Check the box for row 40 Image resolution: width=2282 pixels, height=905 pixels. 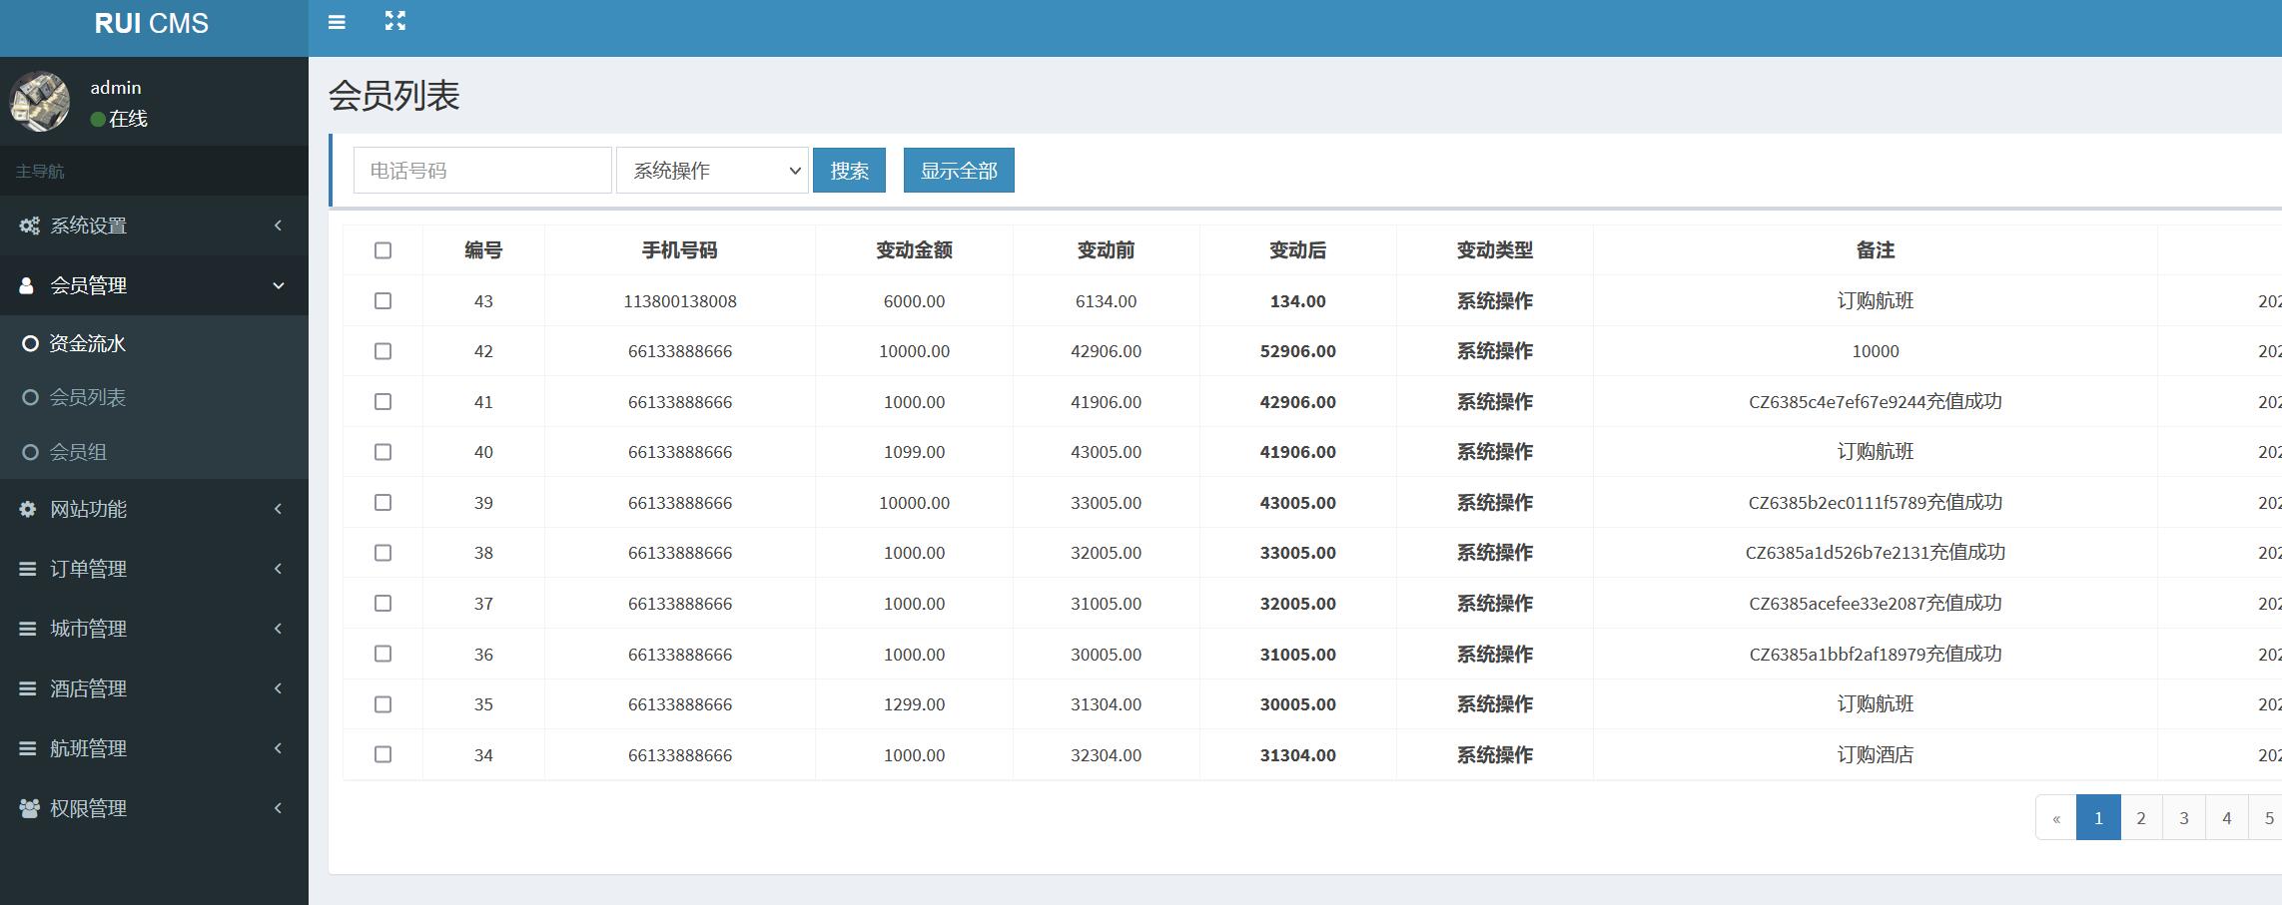(382, 452)
